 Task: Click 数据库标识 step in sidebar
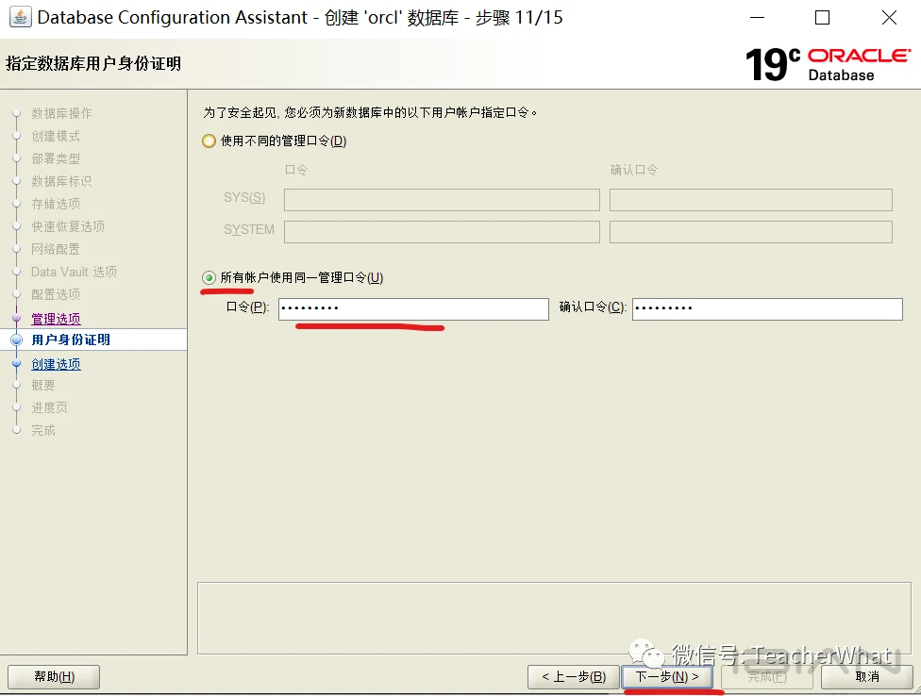61,181
